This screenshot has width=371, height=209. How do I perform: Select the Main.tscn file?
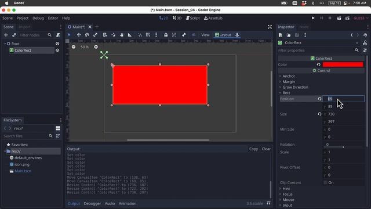tap(23, 171)
